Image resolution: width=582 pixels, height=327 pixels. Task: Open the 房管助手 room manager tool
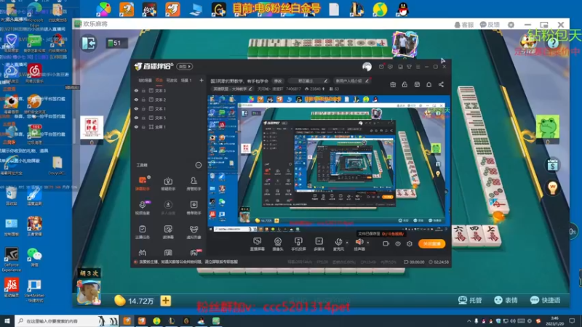click(194, 183)
